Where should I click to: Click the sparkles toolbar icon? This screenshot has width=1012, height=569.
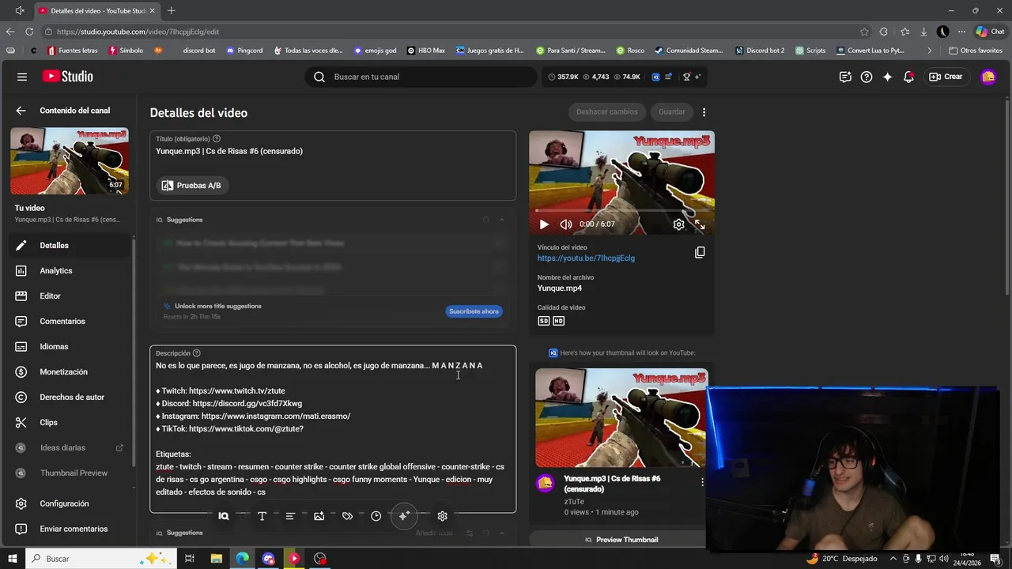pyautogui.click(x=404, y=516)
